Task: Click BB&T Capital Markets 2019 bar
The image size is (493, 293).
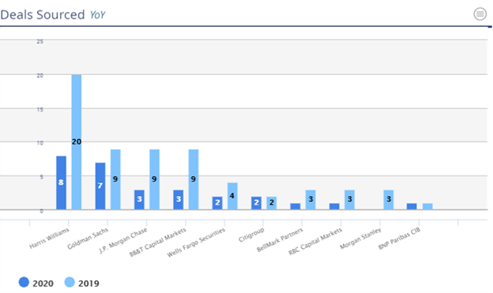Action: click(194, 179)
